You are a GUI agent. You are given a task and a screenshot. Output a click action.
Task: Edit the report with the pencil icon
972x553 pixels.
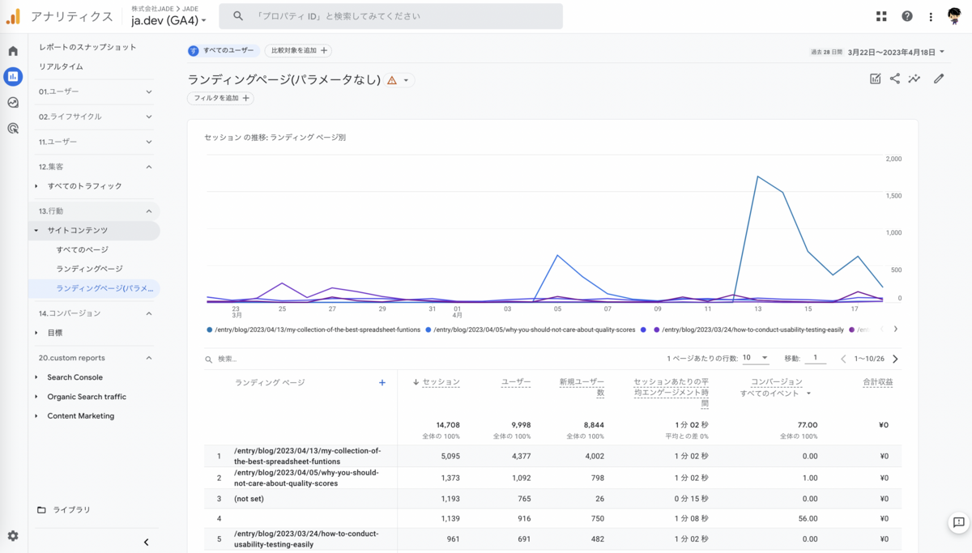coord(939,79)
